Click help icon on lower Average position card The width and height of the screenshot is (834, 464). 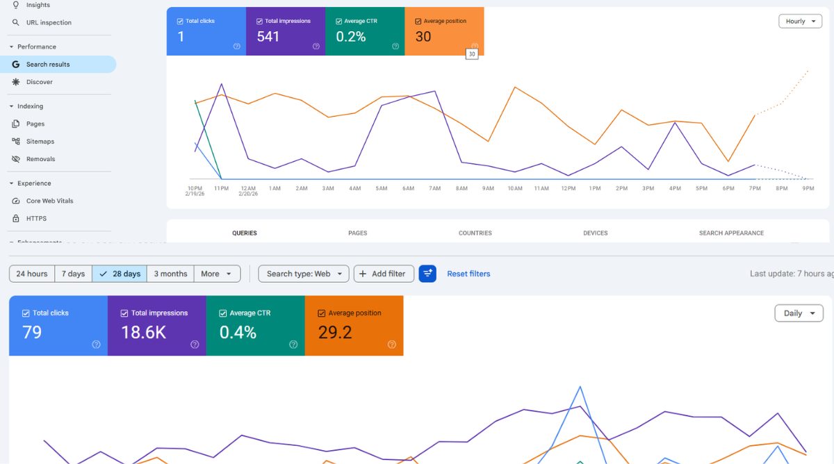pyautogui.click(x=392, y=345)
